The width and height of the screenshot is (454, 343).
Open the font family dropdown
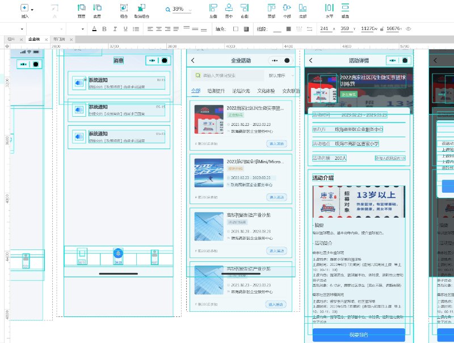coord(61,29)
